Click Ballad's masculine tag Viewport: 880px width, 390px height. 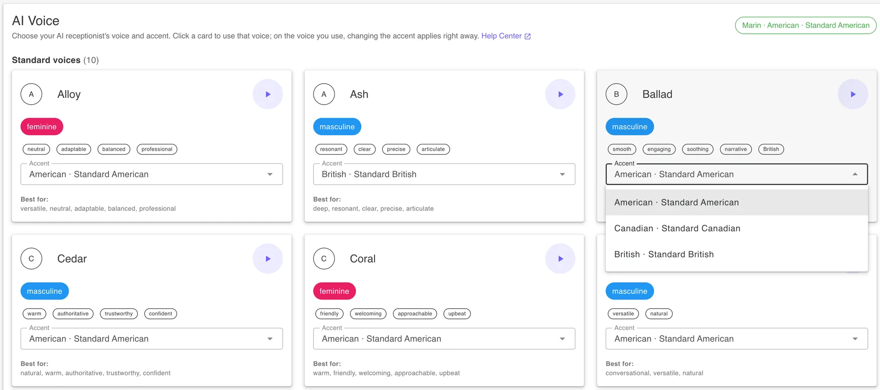click(x=630, y=127)
